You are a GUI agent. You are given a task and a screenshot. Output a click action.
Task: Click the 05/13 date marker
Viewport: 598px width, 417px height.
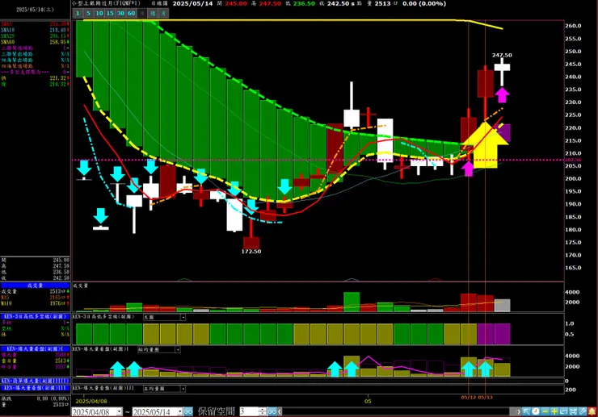coord(485,398)
